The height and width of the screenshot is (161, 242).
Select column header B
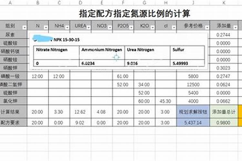point(38,3)
